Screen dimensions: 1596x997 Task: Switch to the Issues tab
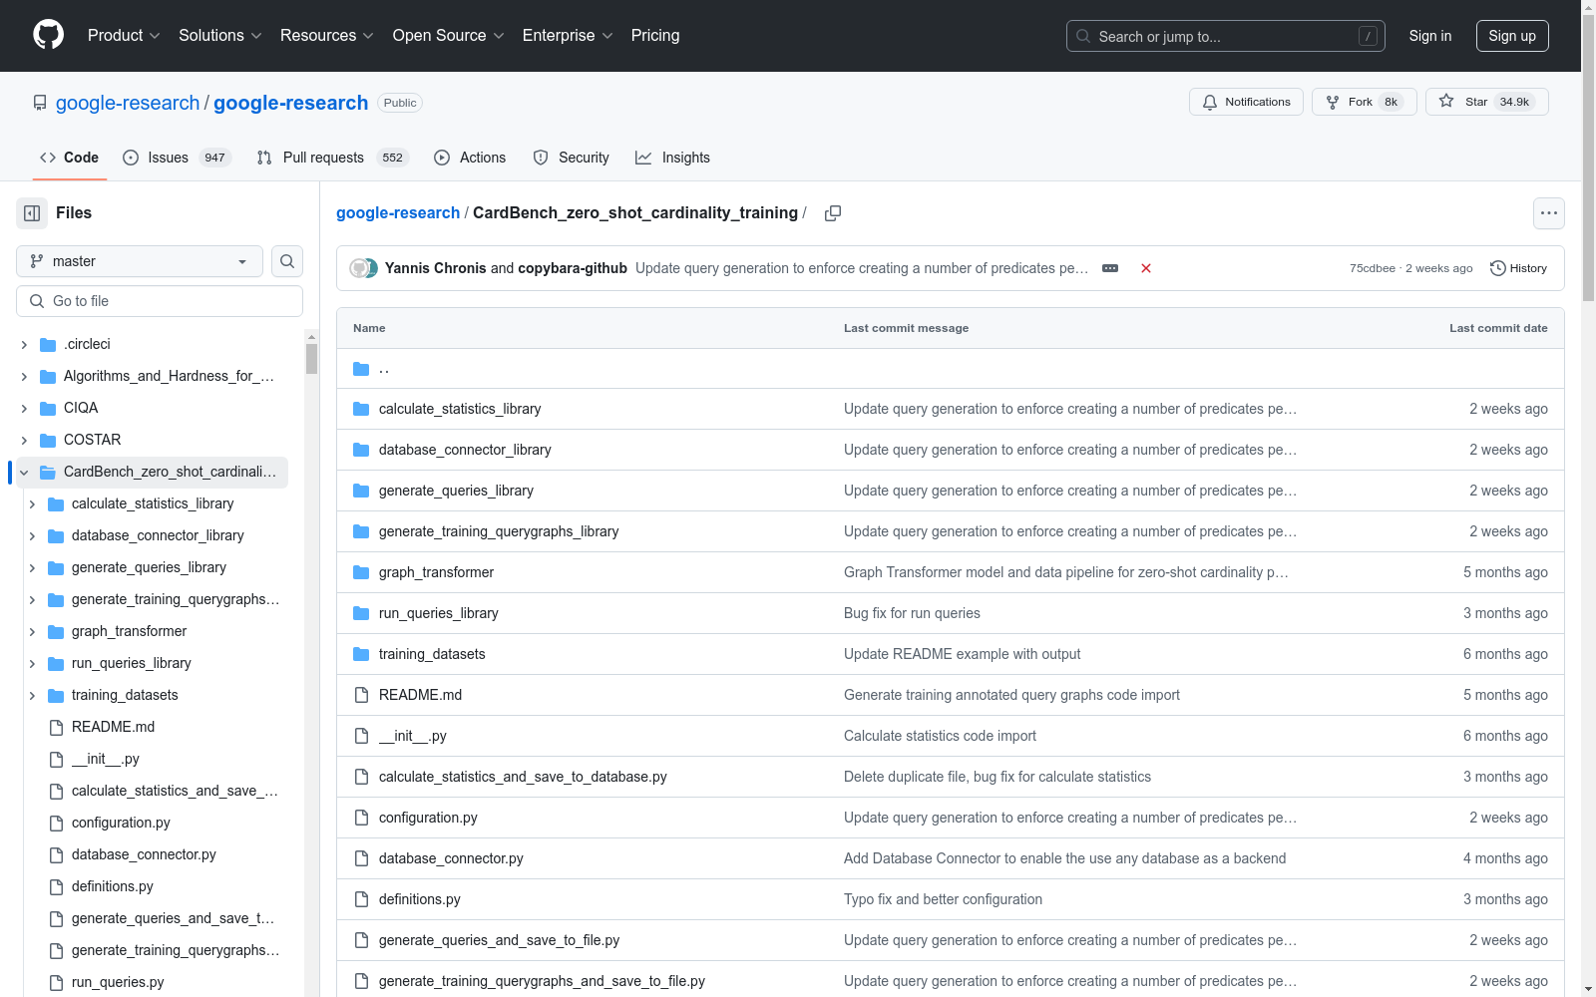coord(177,158)
